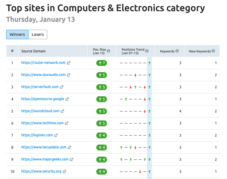Click the red down arrow in soundcloud.com trend
Screen dimensions: 227x179
click(145, 111)
